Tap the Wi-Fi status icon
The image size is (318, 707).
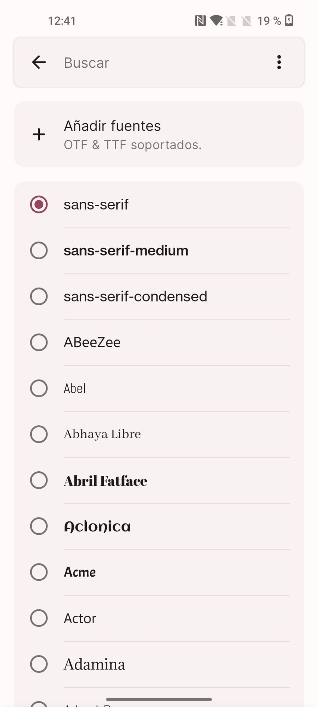pyautogui.click(x=216, y=21)
